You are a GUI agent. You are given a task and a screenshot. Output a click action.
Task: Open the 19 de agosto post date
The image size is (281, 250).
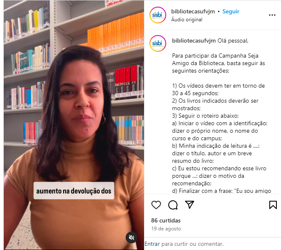click(166, 229)
